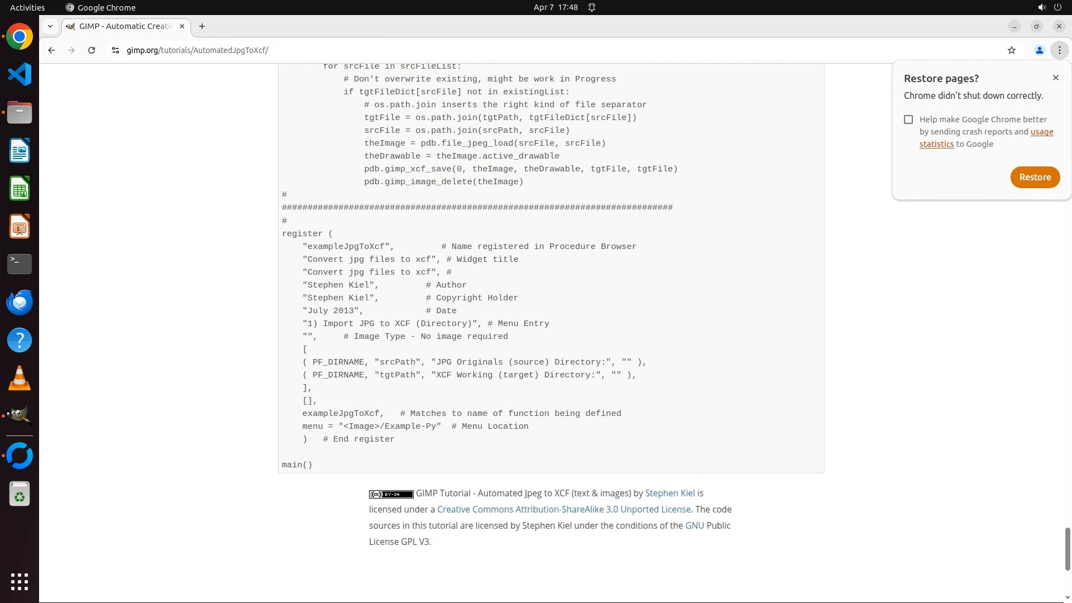
Task: Expand tab search dropdown arrow
Action: point(50,26)
